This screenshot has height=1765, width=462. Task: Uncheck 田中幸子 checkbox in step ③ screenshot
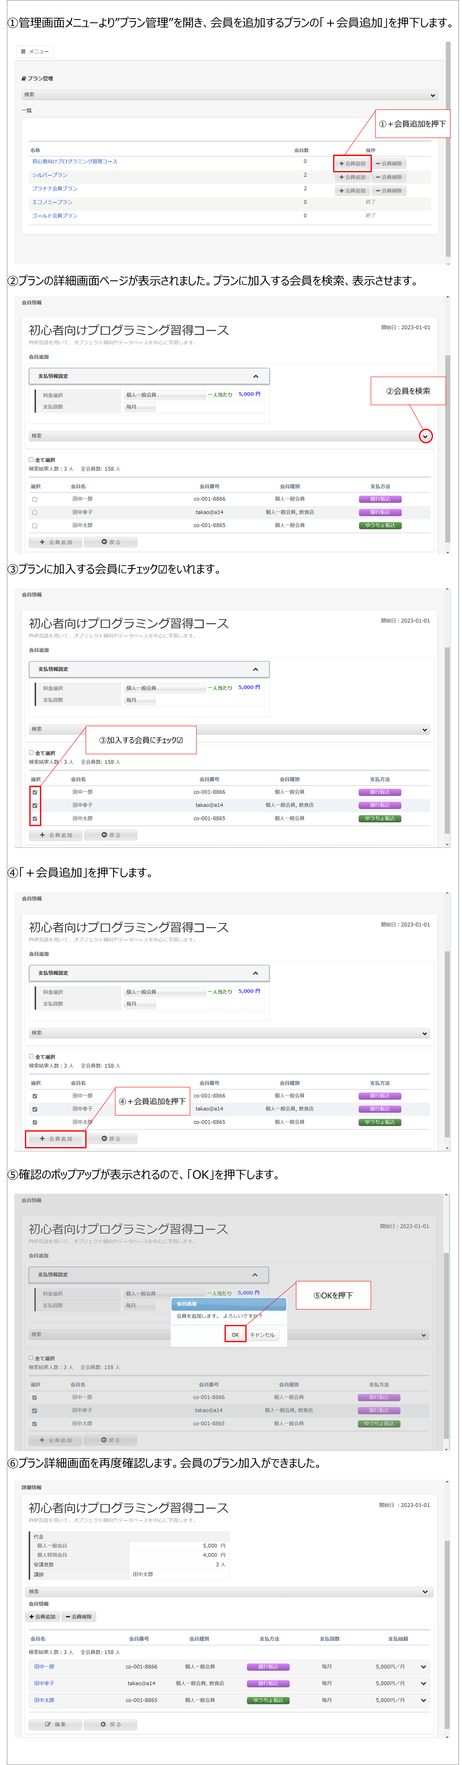click(35, 806)
